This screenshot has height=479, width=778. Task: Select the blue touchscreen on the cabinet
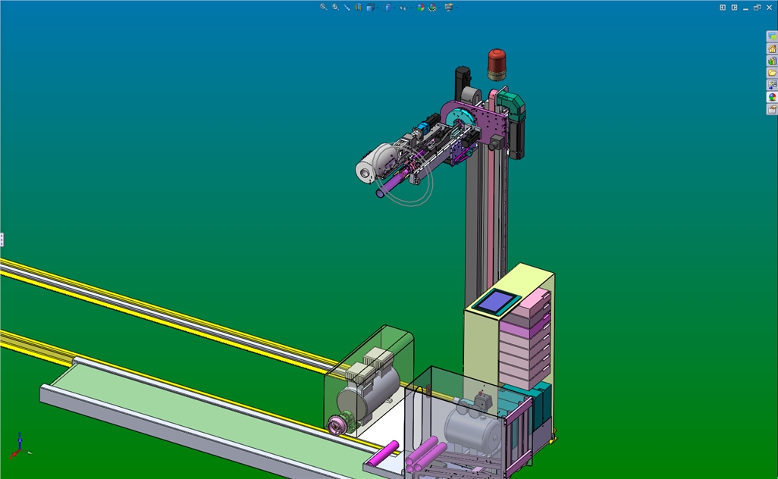pos(496,302)
